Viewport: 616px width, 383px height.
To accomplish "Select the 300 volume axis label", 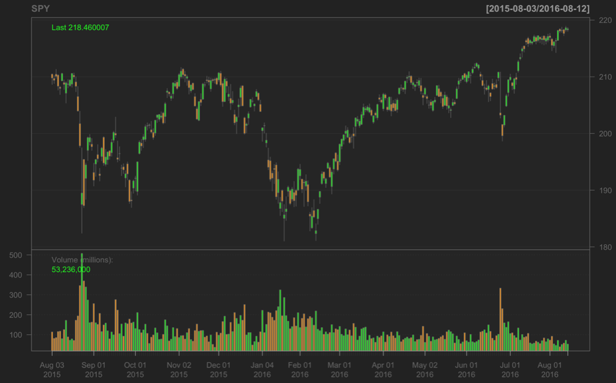I will pos(16,295).
